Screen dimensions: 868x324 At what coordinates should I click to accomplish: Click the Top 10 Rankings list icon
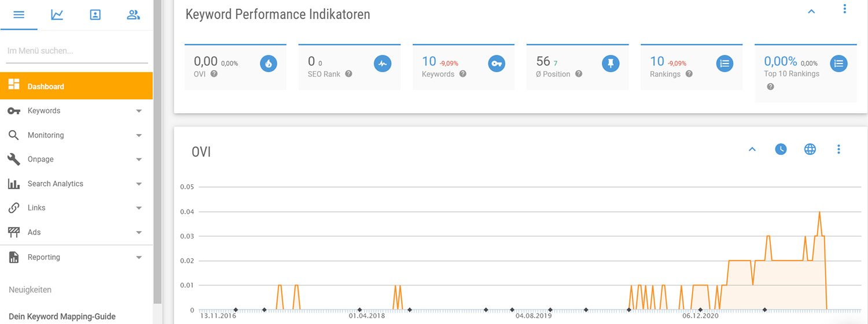[838, 64]
